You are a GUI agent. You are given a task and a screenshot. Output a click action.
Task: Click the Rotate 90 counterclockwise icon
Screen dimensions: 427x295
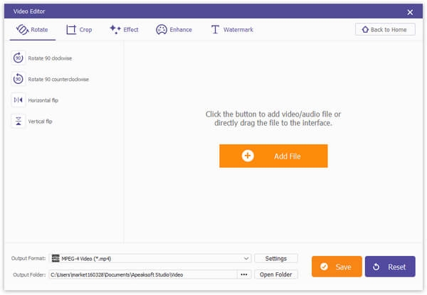coord(19,79)
